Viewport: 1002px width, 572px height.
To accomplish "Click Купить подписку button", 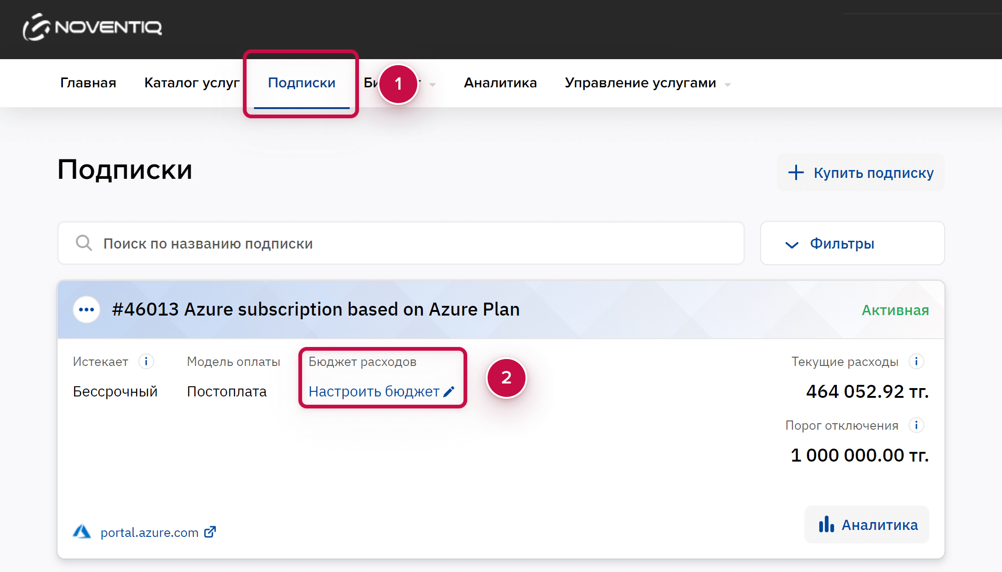I will point(860,173).
